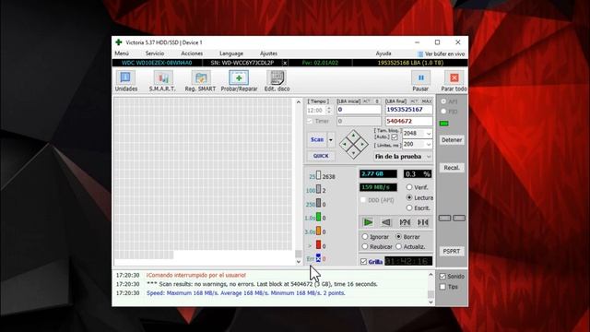This screenshot has height=332, width=590.
Task: Click the left arrow of the diamond navigator
Action: [x=345, y=144]
